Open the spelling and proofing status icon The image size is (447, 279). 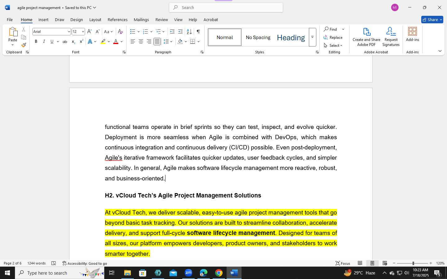click(54, 263)
